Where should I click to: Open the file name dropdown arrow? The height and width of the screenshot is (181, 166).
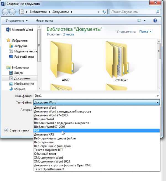[x=157, y=96]
